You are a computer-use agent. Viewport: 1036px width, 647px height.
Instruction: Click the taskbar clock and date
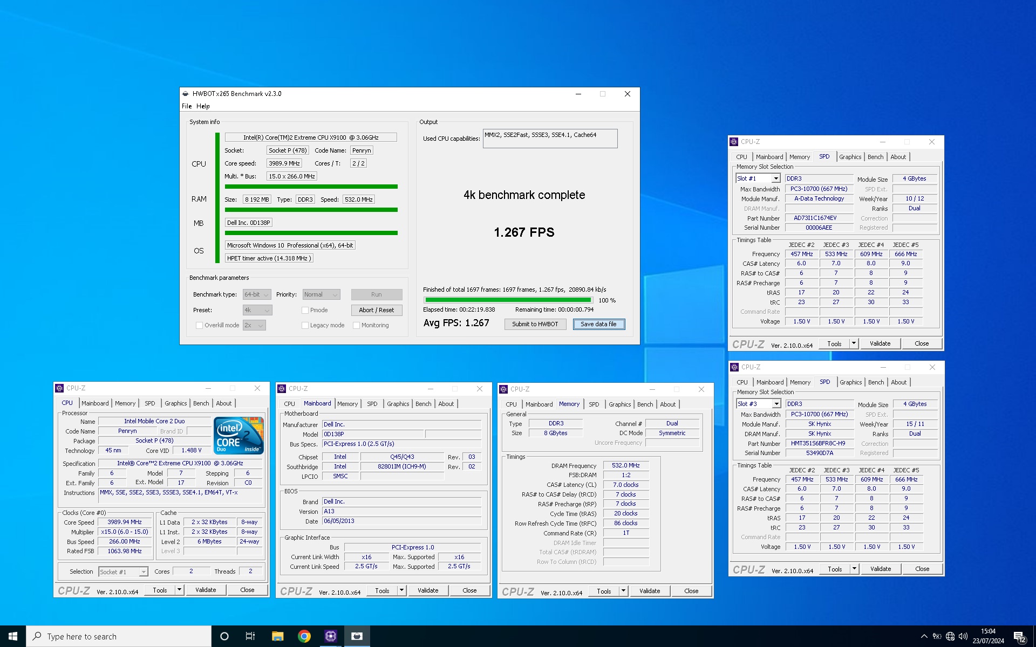pos(988,636)
